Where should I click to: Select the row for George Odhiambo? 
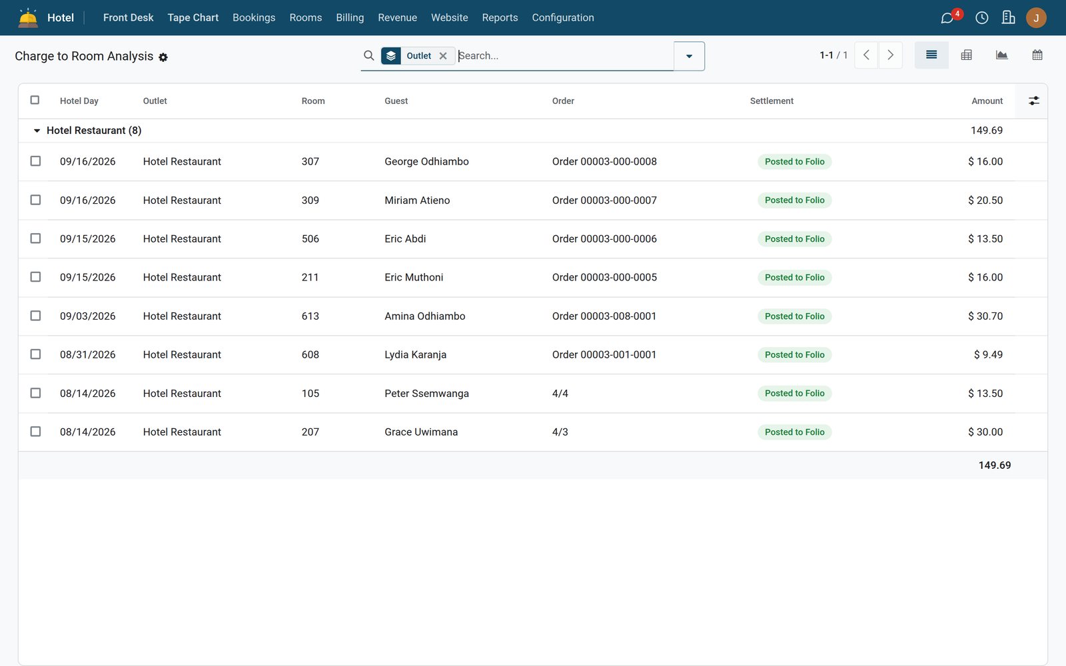[x=35, y=161]
